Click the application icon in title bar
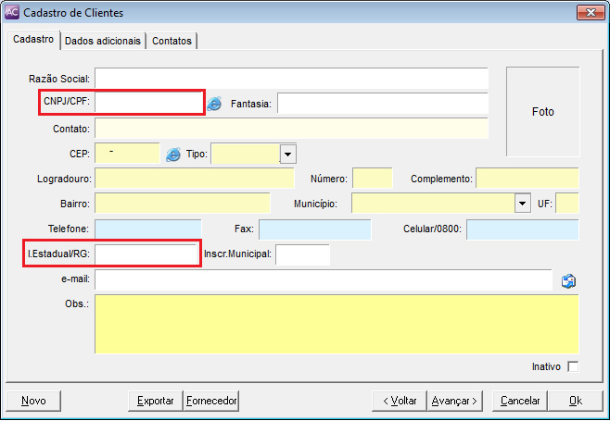The width and height of the screenshot is (610, 421). 12,13
